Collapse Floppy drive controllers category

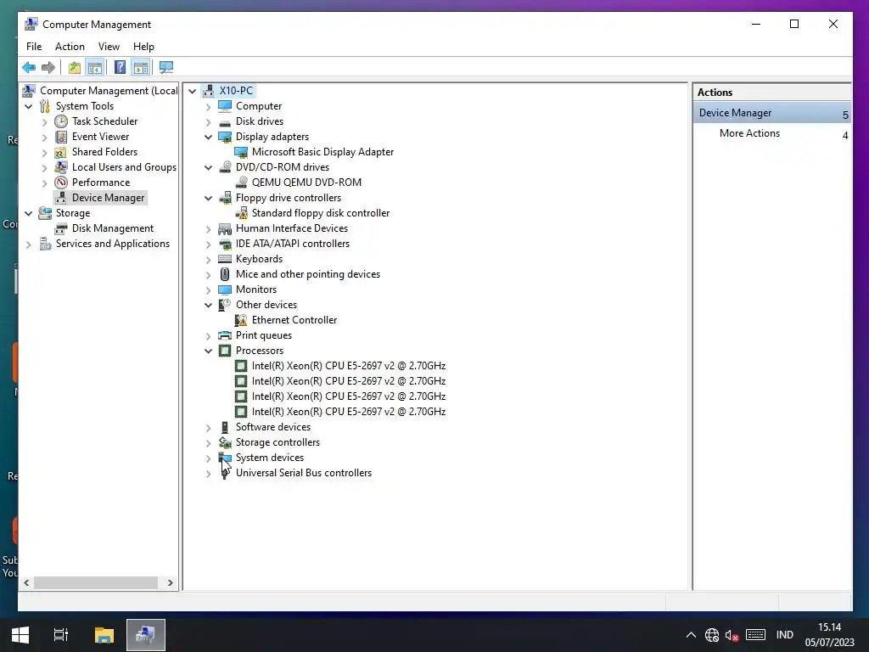pyautogui.click(x=209, y=198)
